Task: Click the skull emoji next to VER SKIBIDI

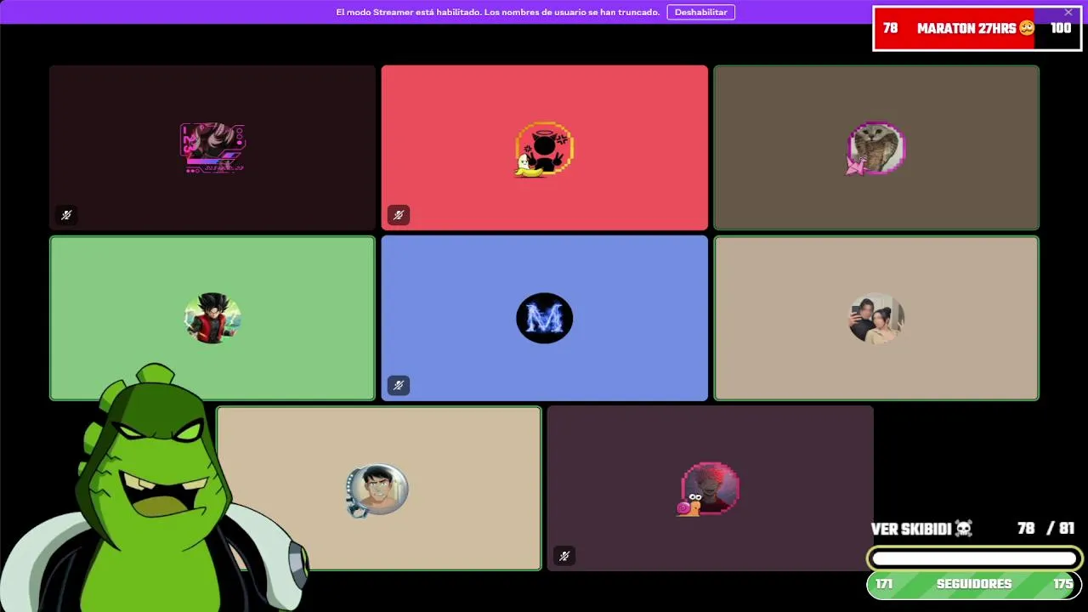Action: click(963, 529)
